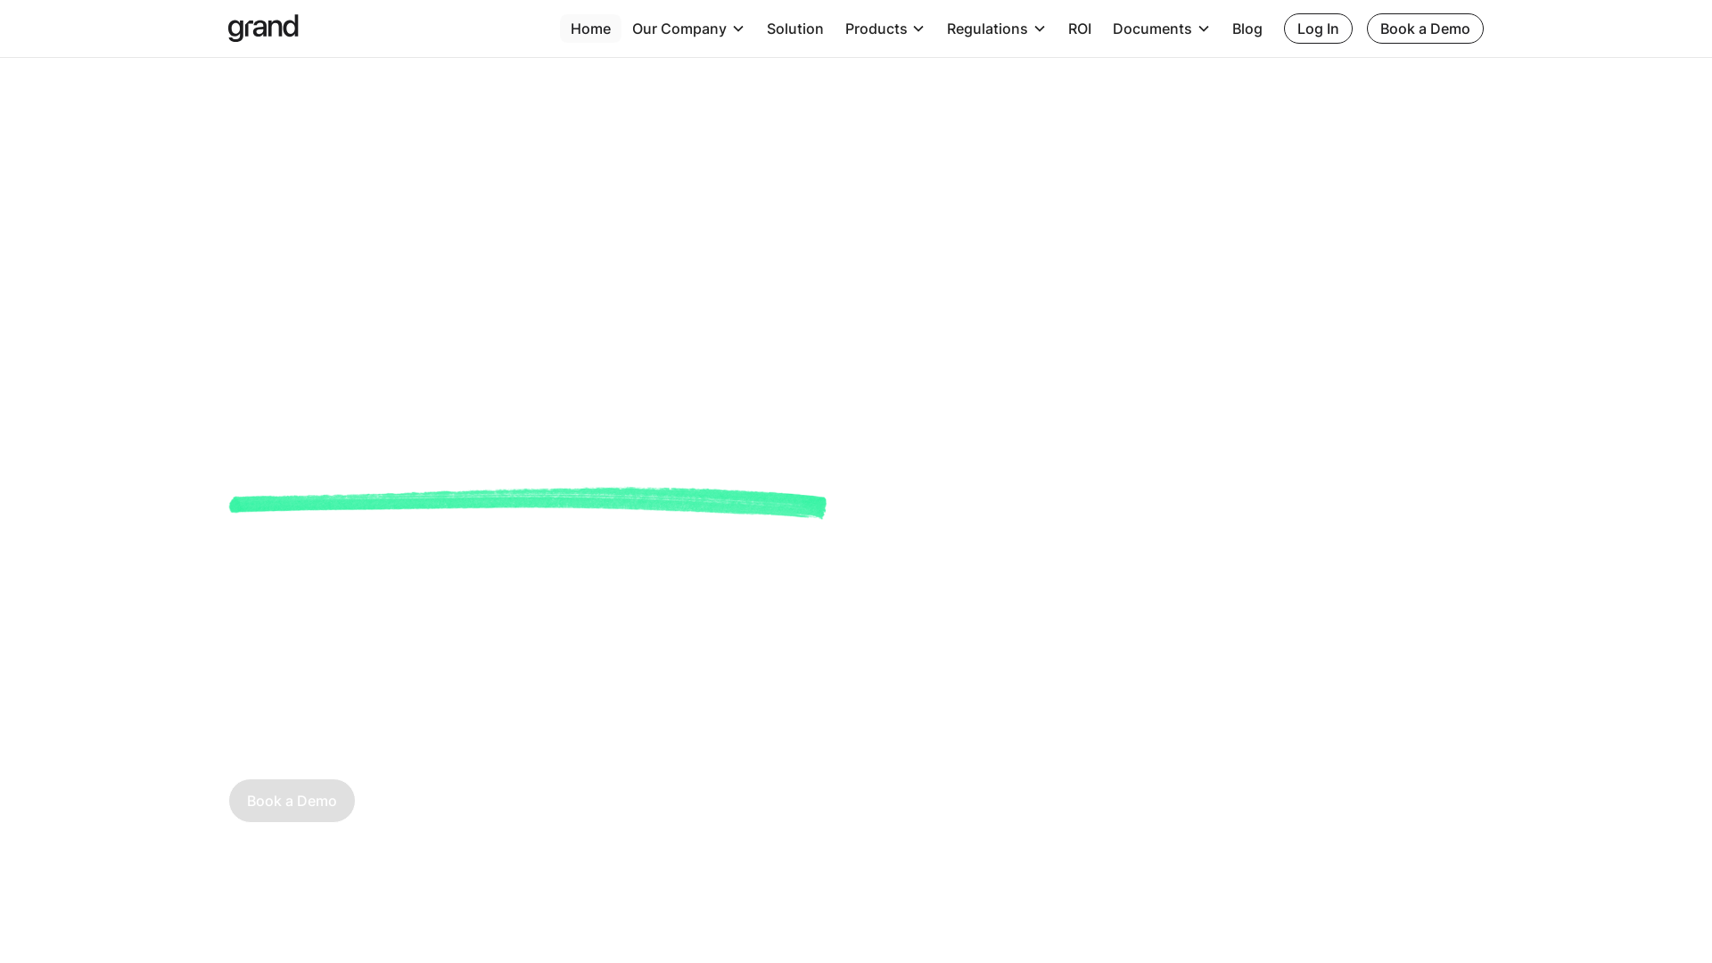This screenshot has height=963, width=1712.
Task: Click Book a Demo in the header
Action: [x=1425, y=29]
